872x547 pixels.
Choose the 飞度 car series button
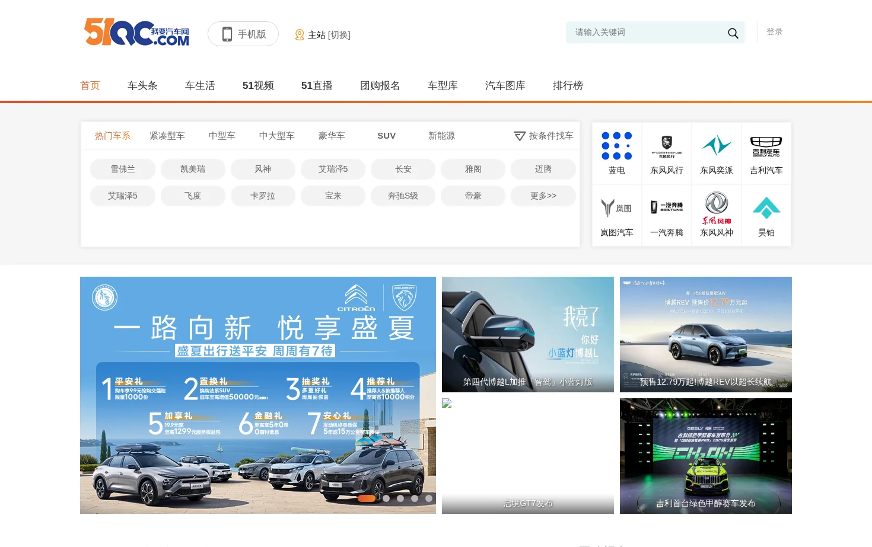(x=193, y=196)
